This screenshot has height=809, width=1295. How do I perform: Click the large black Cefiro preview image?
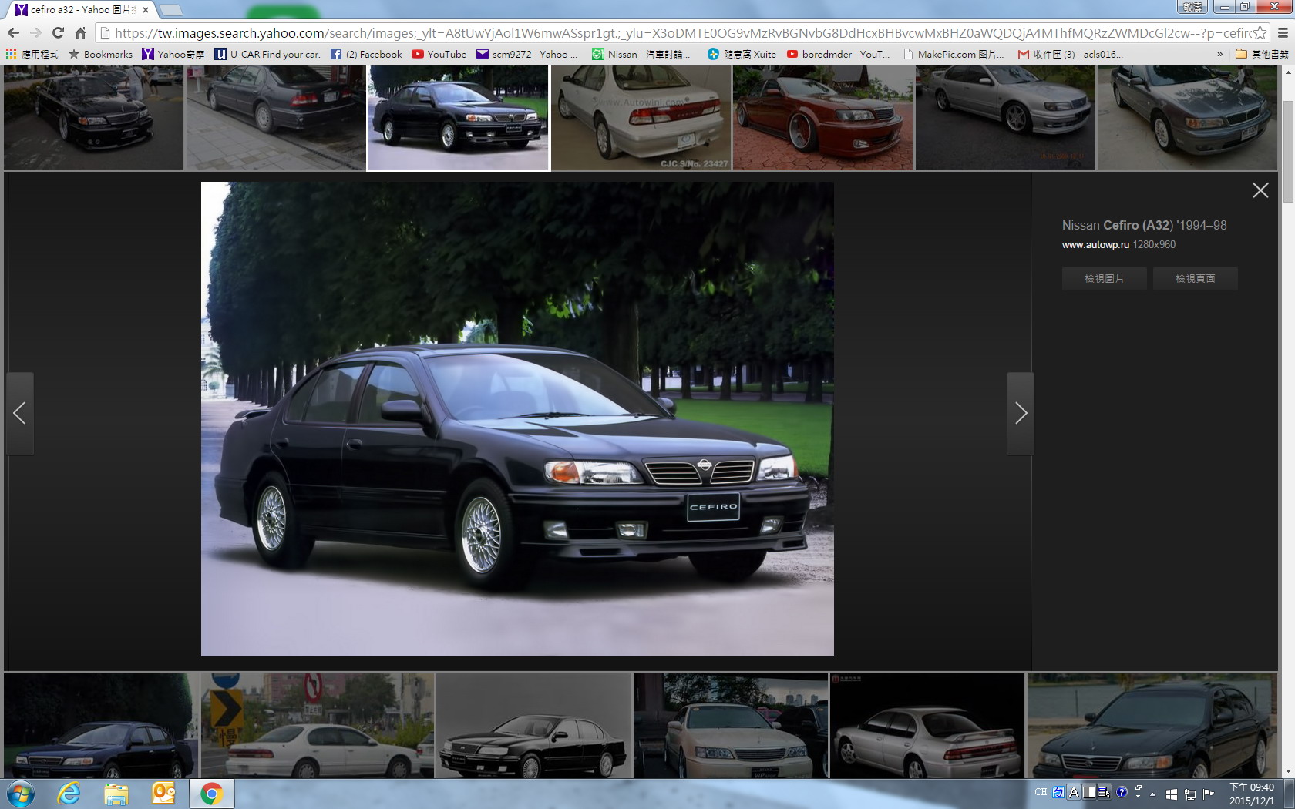point(517,419)
